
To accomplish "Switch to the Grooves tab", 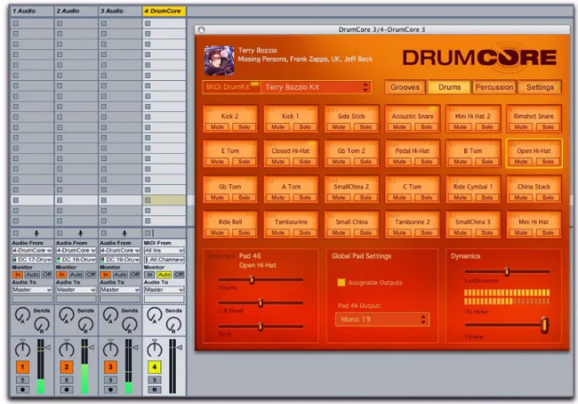I will 405,87.
